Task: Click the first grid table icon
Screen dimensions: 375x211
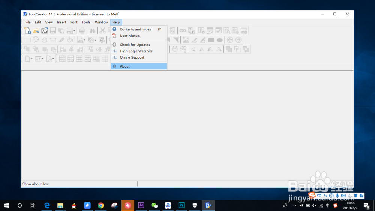Action: click(x=62, y=59)
